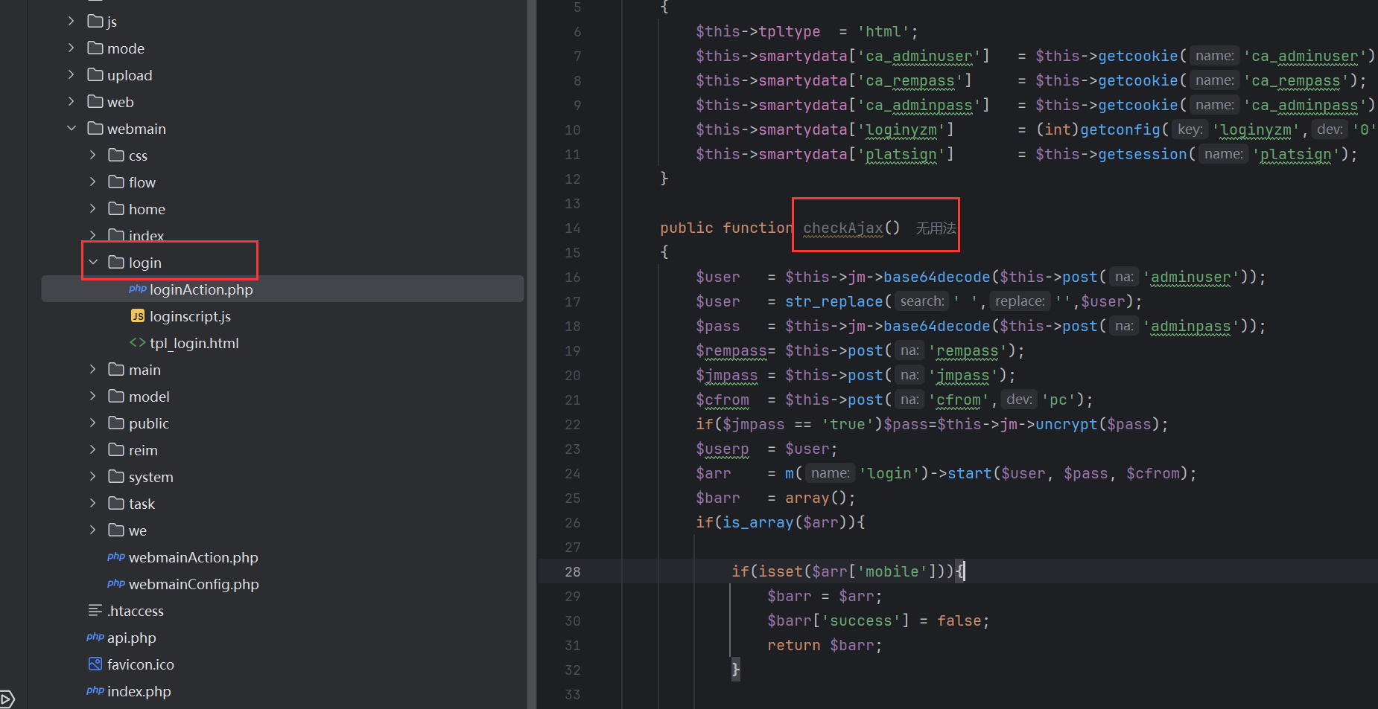Expand the web folder chevron
This screenshot has width=1378, height=709.
point(72,101)
